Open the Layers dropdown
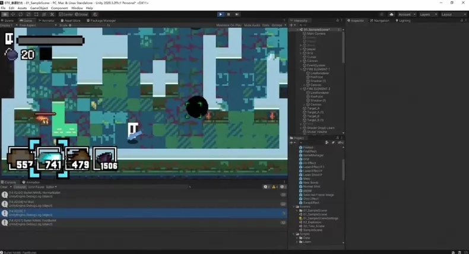 (x=428, y=14)
